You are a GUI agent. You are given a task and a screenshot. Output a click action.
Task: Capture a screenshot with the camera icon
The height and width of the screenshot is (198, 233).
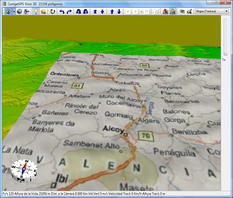point(182,12)
